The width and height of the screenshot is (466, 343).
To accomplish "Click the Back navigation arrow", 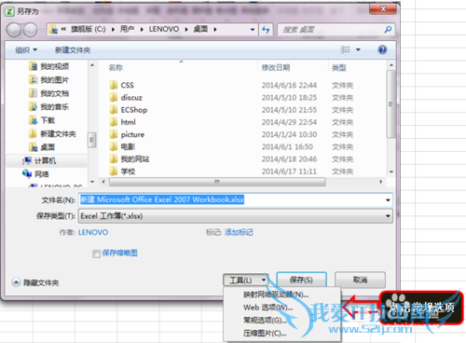I will (x=14, y=30).
